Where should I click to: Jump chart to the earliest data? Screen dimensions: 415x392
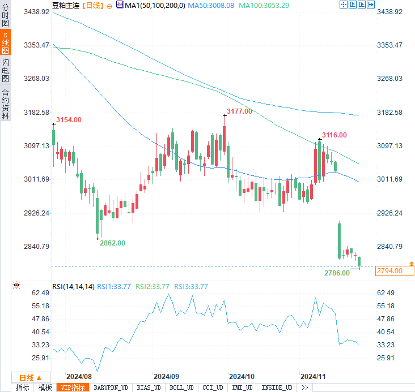coord(353,5)
